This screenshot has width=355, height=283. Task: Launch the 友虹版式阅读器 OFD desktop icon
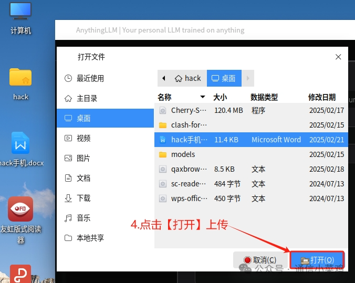point(20,219)
